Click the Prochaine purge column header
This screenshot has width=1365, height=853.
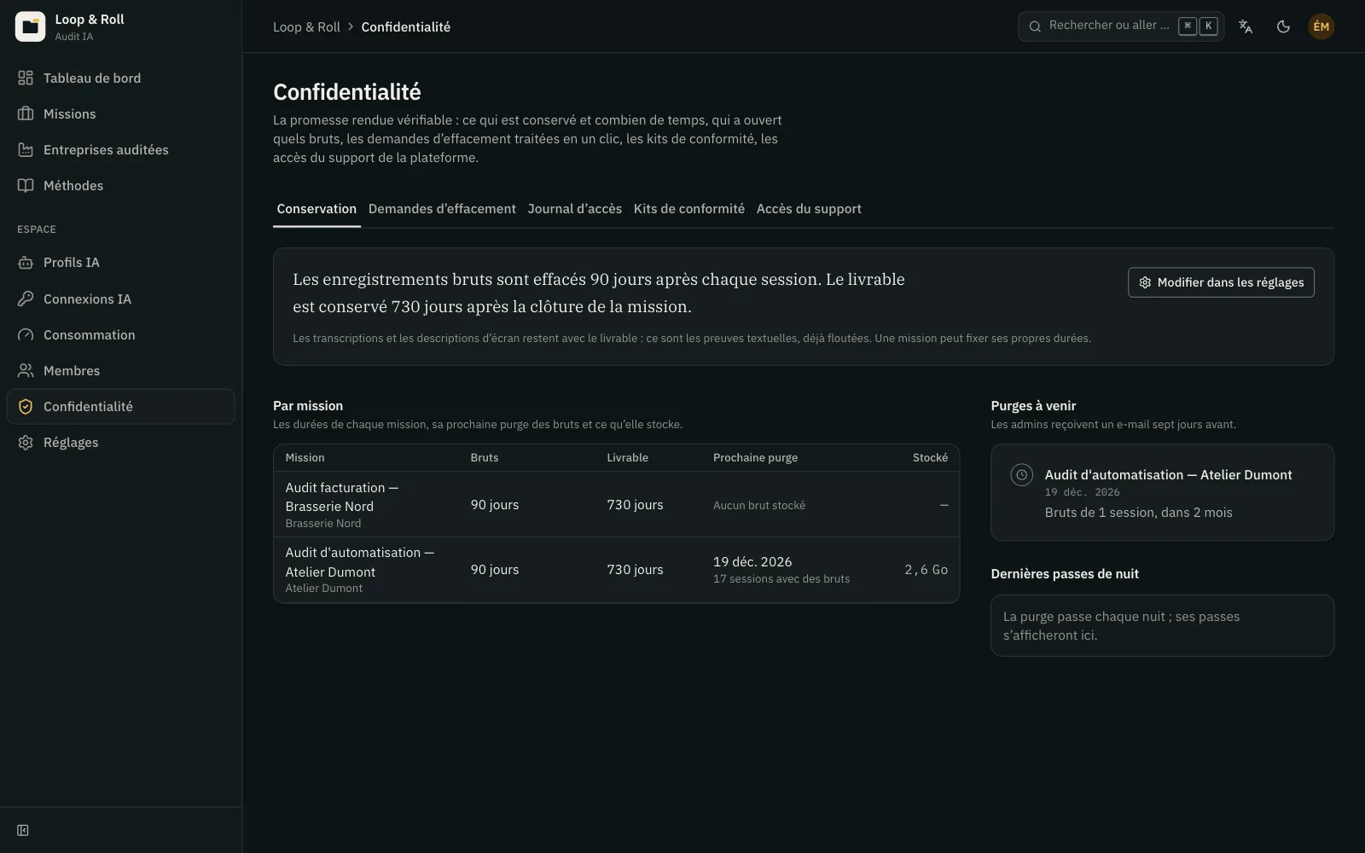(755, 458)
